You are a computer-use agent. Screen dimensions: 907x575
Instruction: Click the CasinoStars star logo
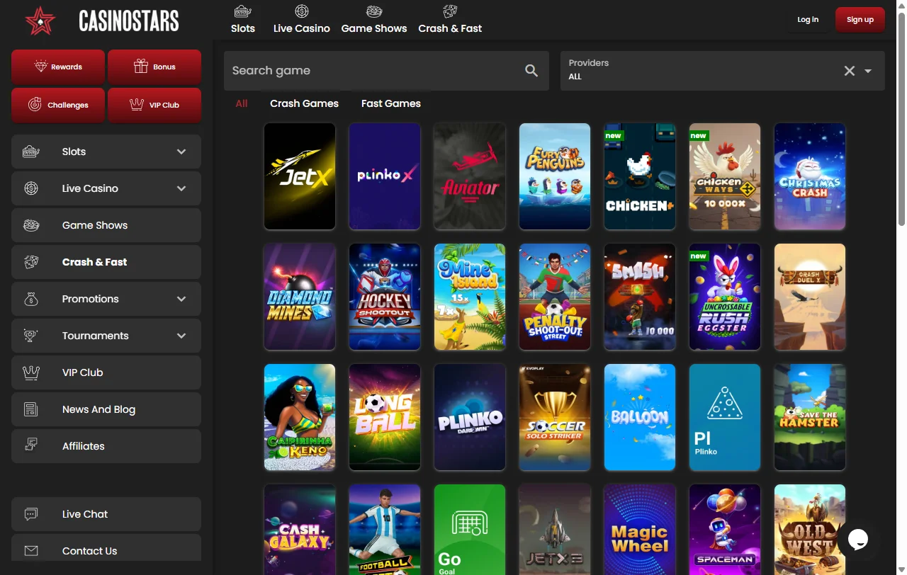pos(40,21)
